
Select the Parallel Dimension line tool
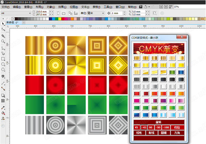click(x=3, y=83)
